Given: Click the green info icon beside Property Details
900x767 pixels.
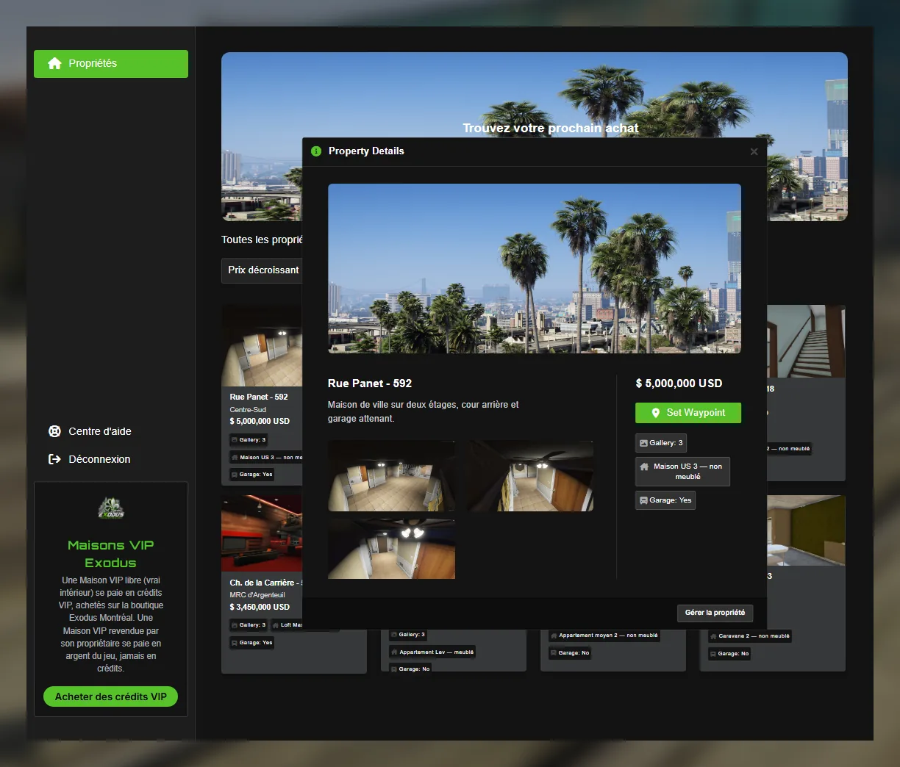Looking at the screenshot, I should (x=316, y=151).
